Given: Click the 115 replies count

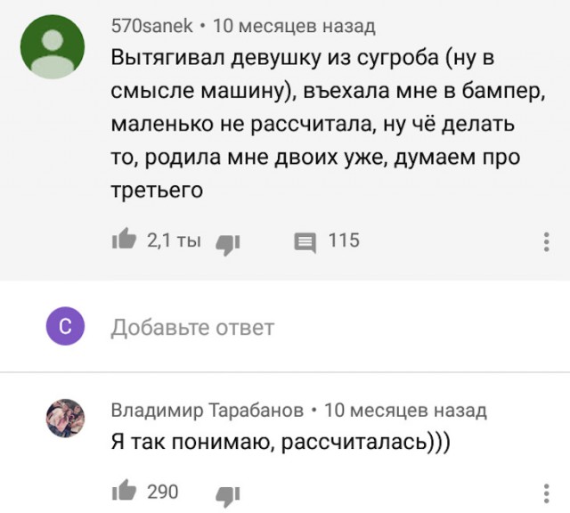Looking at the screenshot, I should click(x=344, y=240).
